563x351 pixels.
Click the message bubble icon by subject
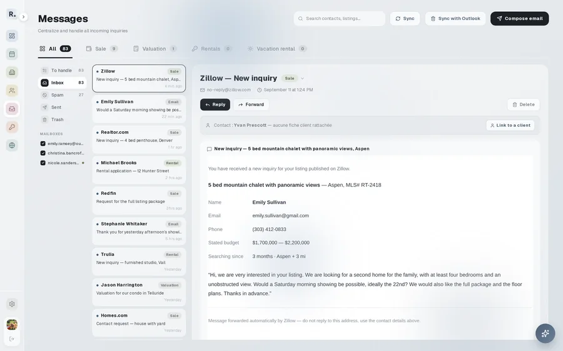(x=210, y=149)
